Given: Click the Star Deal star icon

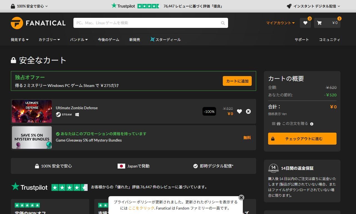Looking at the screenshot, I should pos(152,40).
